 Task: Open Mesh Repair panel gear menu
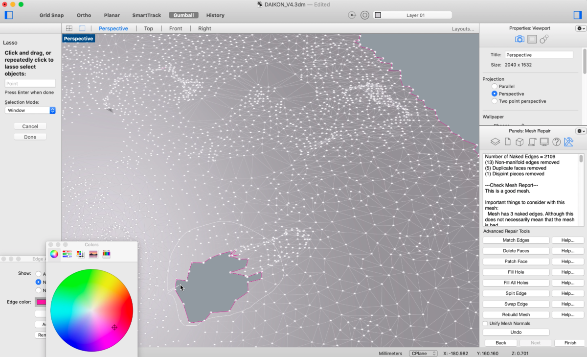click(x=581, y=131)
